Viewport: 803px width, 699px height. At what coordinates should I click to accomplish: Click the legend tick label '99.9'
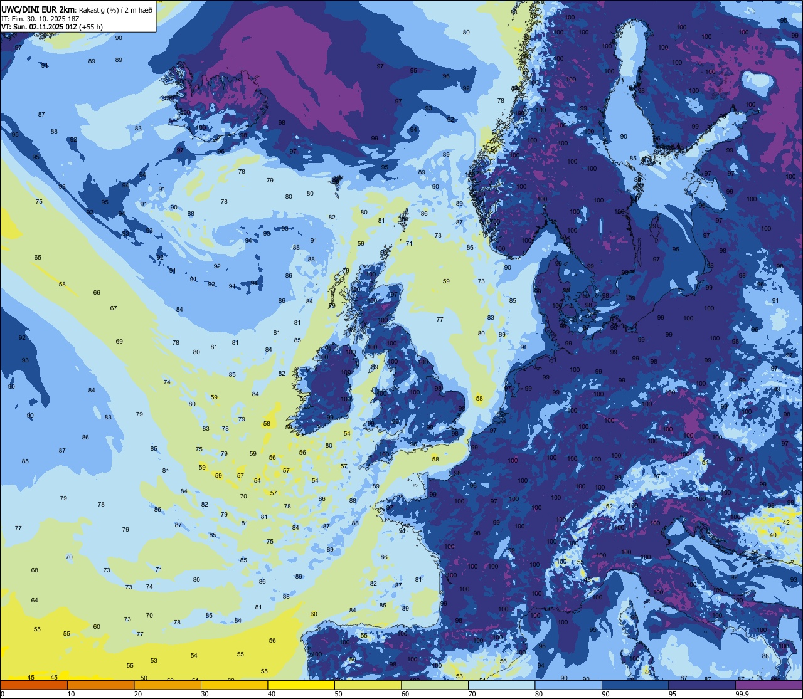click(x=743, y=694)
